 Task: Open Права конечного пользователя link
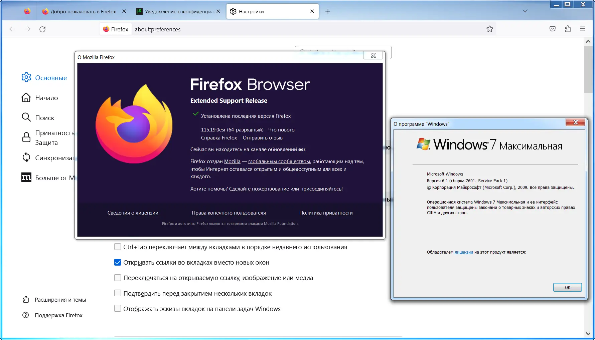229,213
